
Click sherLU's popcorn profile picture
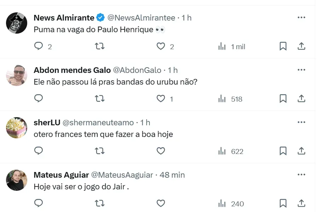(x=17, y=127)
